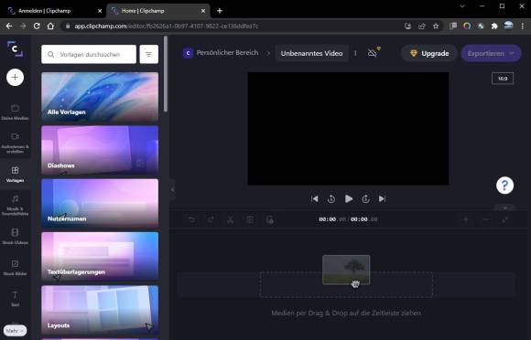Image resolution: width=531 pixels, height=340 pixels.
Task: Click the scissors split tool
Action: pyautogui.click(x=231, y=219)
